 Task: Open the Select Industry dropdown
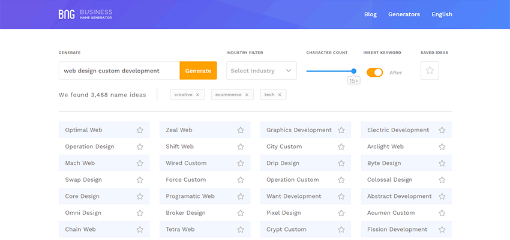[261, 71]
